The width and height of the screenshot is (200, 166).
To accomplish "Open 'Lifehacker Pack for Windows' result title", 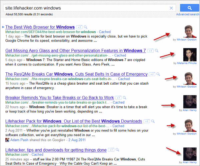I will [x=74, y=121].
